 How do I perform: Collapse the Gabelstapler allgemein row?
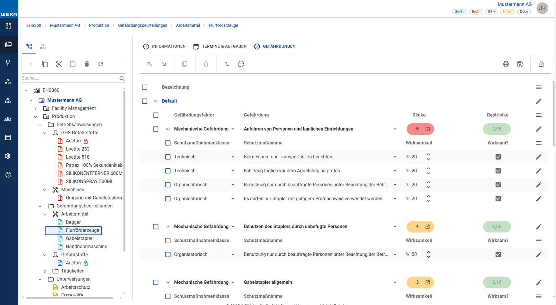click(168, 282)
